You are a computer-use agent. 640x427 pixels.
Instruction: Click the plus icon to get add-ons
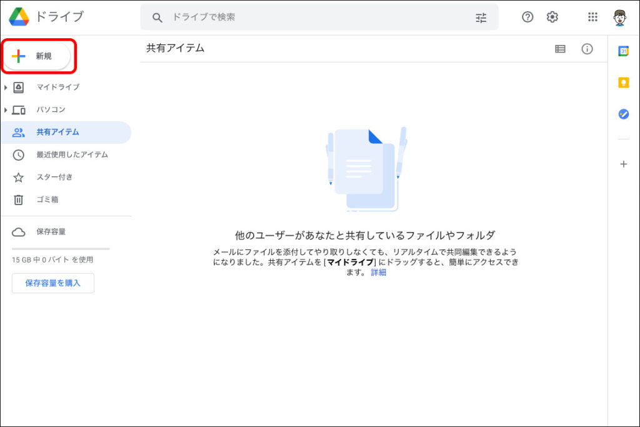click(623, 164)
